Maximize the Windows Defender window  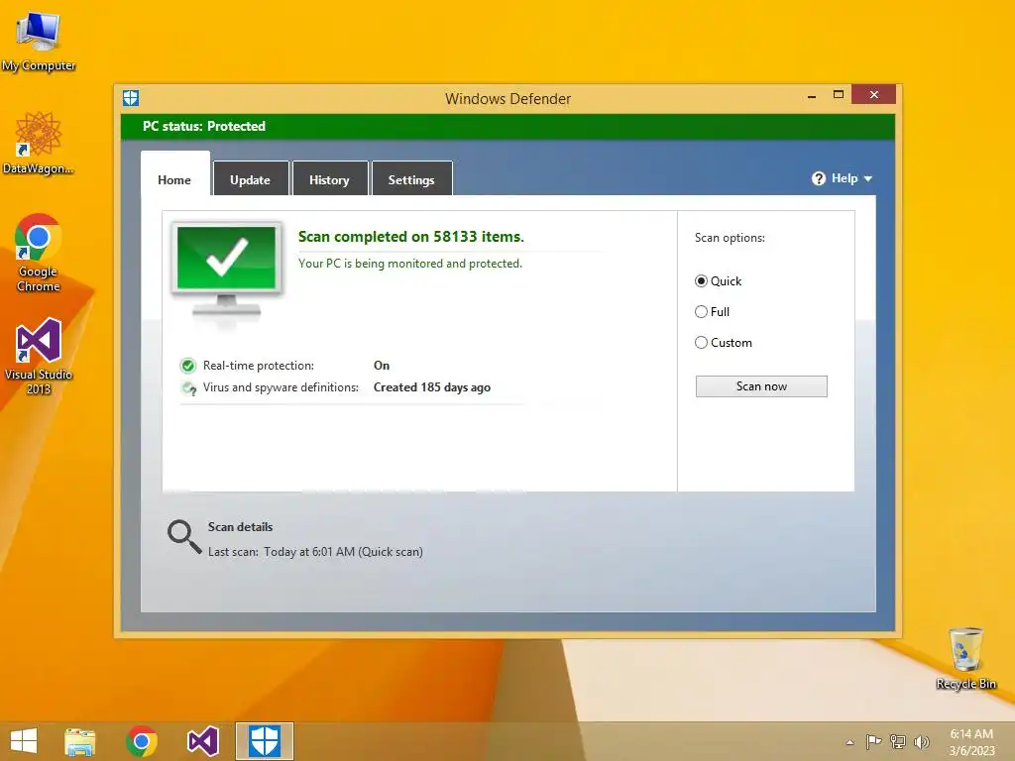[839, 95]
